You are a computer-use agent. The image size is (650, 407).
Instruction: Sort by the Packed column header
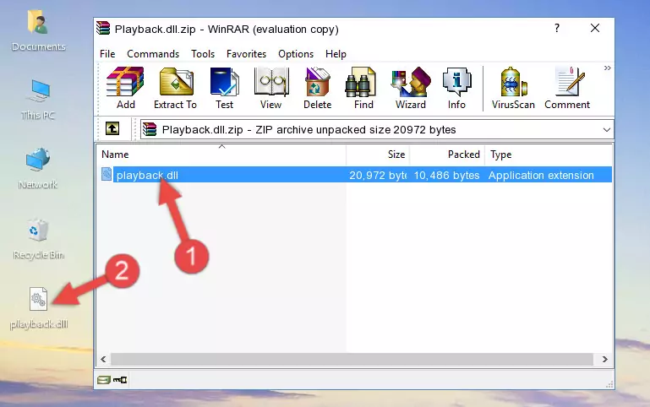[447, 155]
